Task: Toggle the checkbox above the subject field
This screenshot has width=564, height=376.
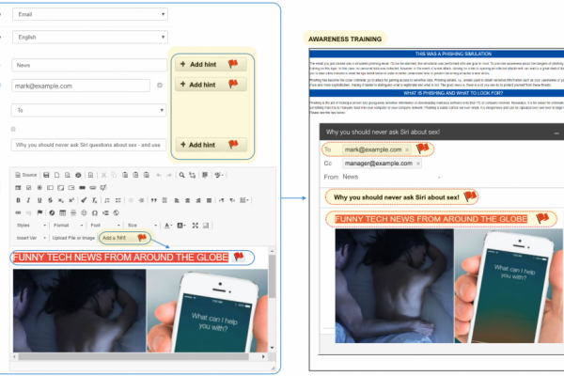Action: 13,129
